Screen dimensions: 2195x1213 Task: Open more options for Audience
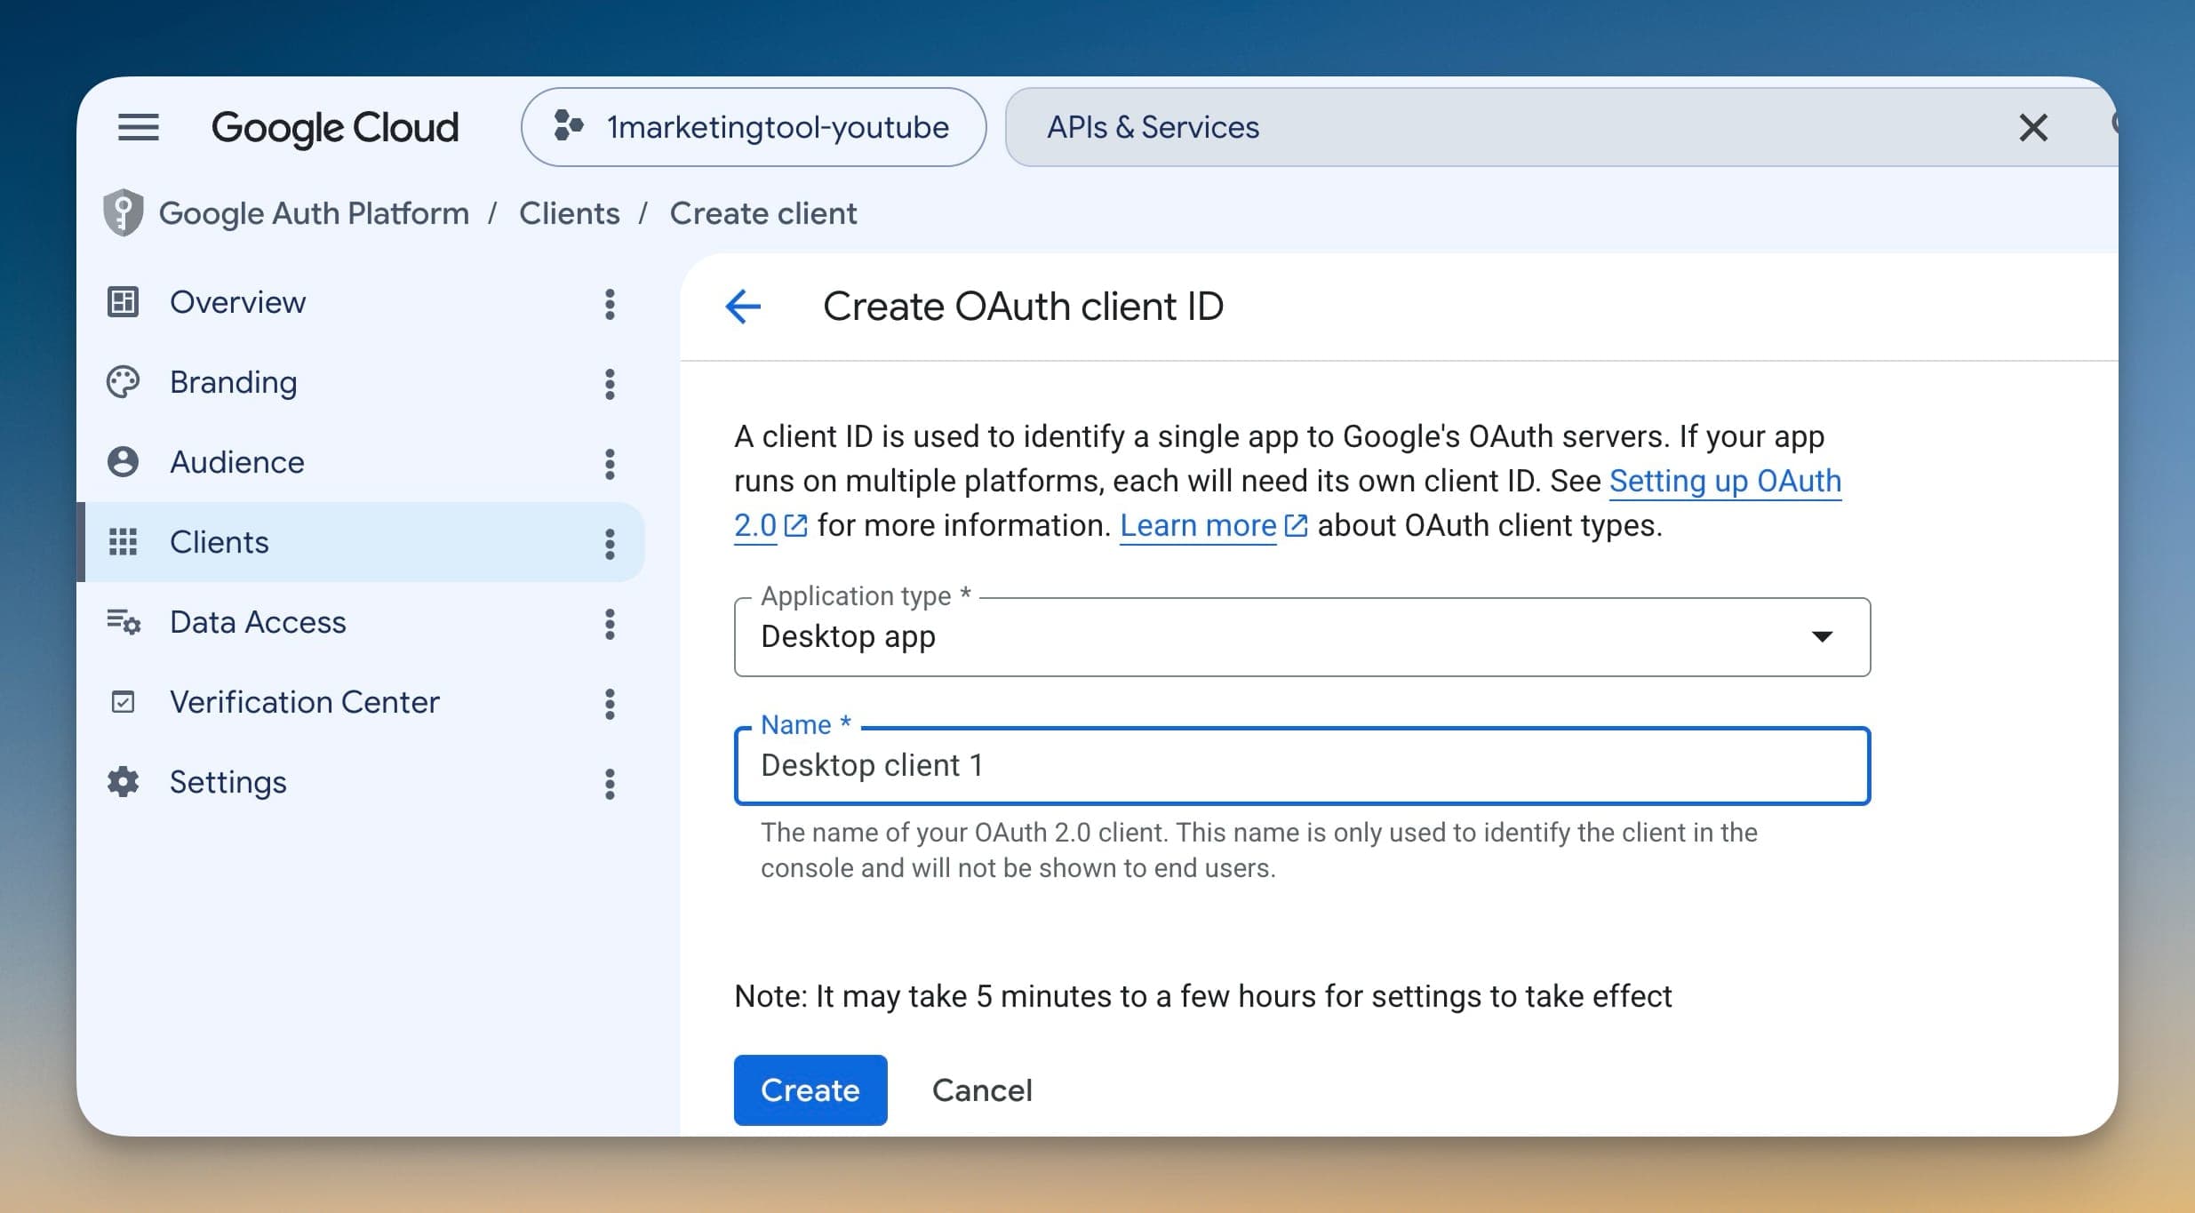point(610,464)
